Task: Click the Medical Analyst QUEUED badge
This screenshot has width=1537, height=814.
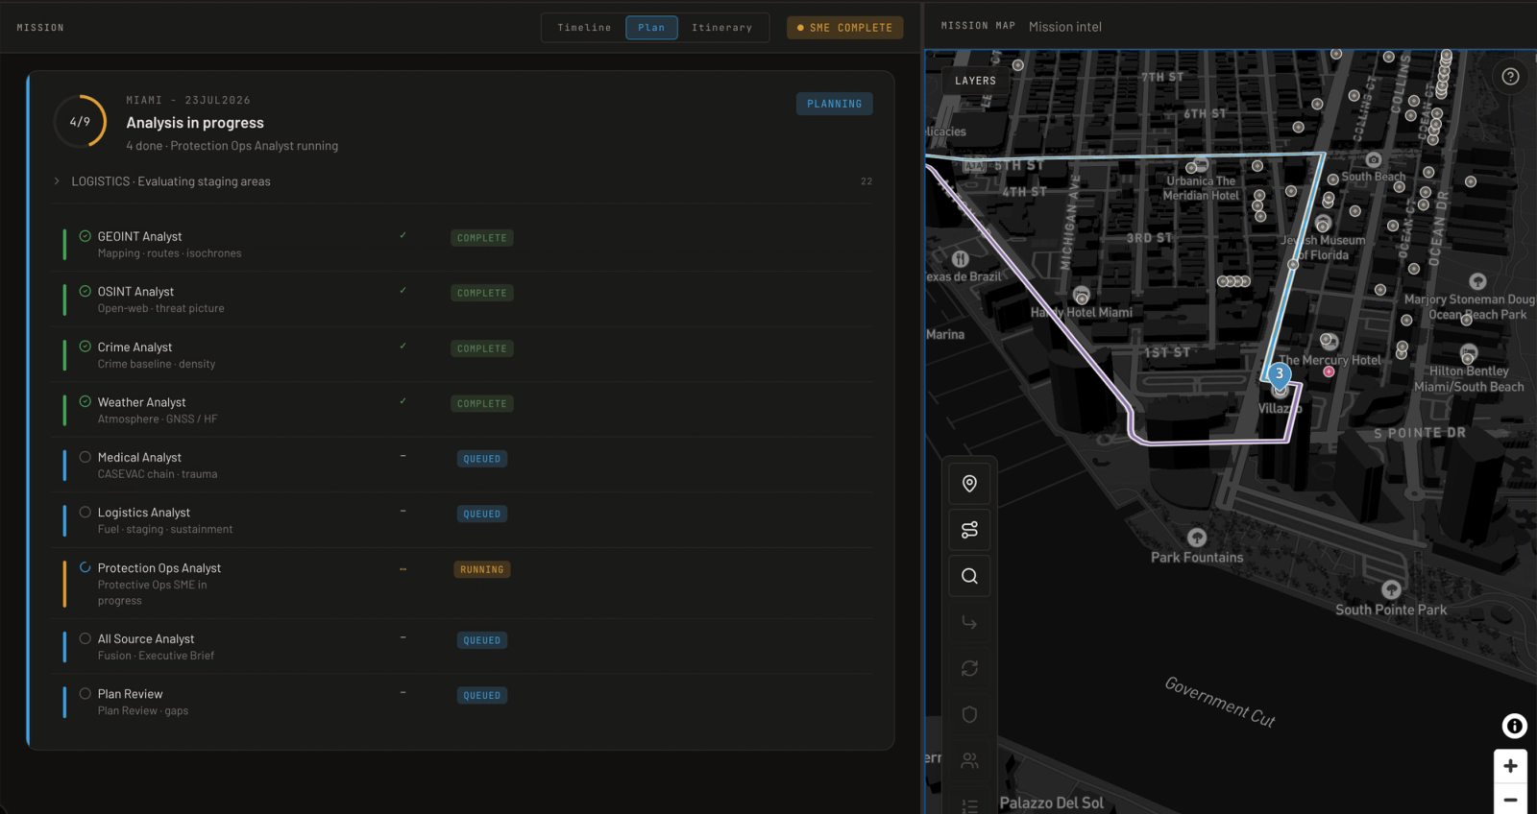Action: point(482,459)
